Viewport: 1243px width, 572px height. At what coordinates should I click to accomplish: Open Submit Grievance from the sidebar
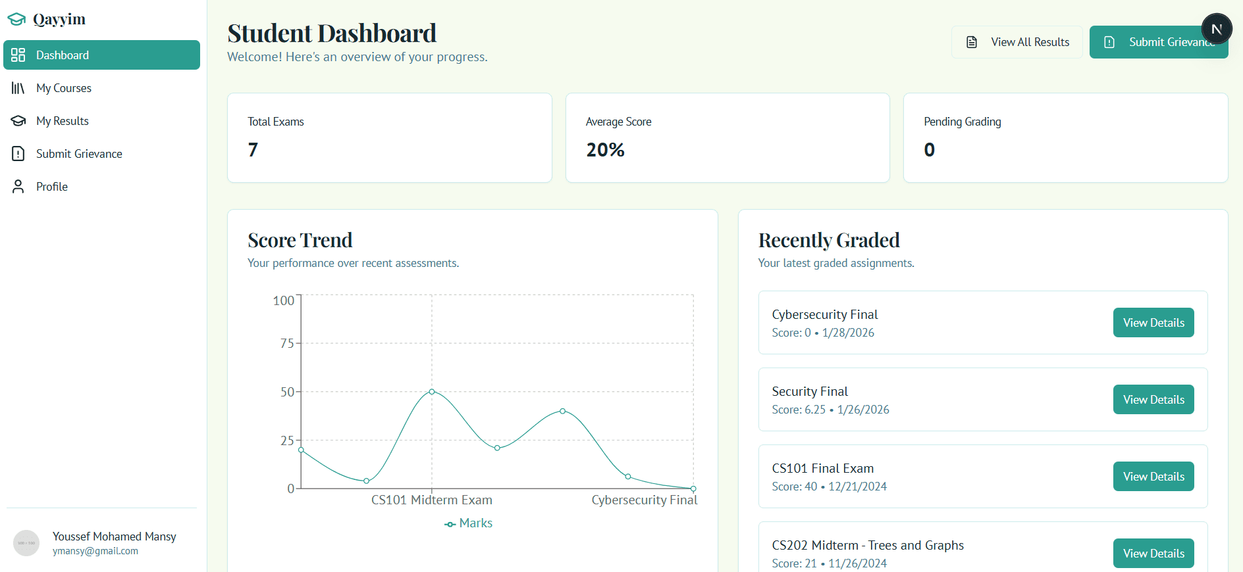(101, 153)
